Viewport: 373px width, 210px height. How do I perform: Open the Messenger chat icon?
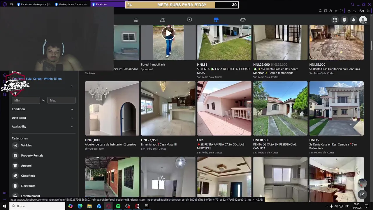tap(344, 20)
